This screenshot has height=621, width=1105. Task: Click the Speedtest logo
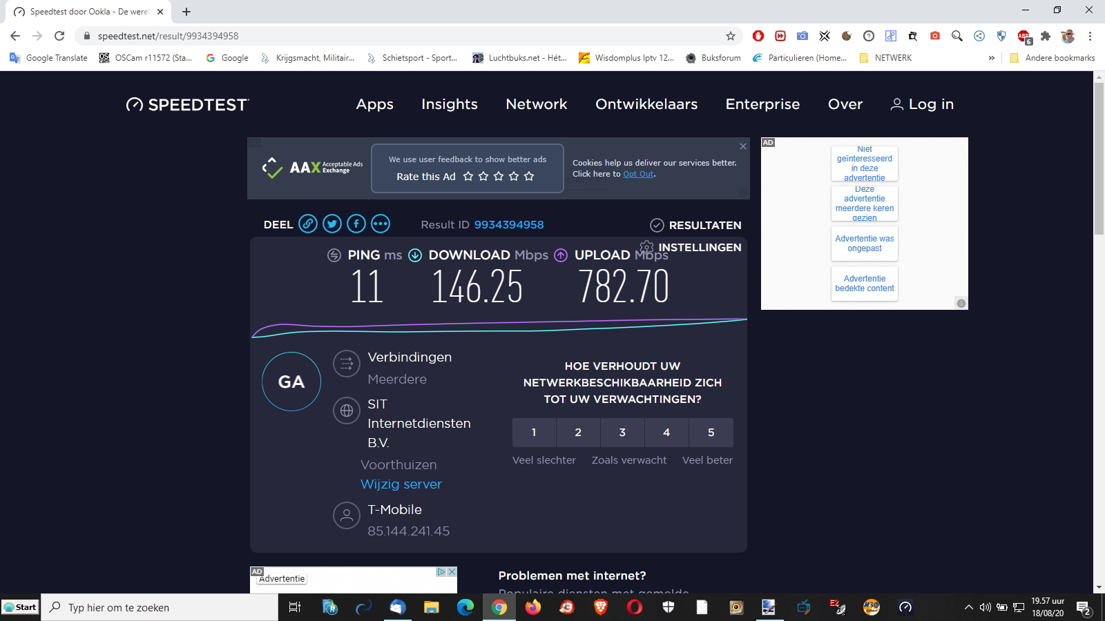click(187, 104)
